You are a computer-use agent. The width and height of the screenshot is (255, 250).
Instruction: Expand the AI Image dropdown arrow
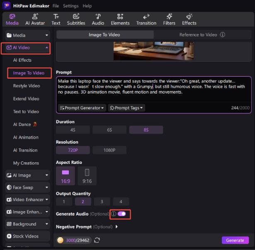point(47,175)
